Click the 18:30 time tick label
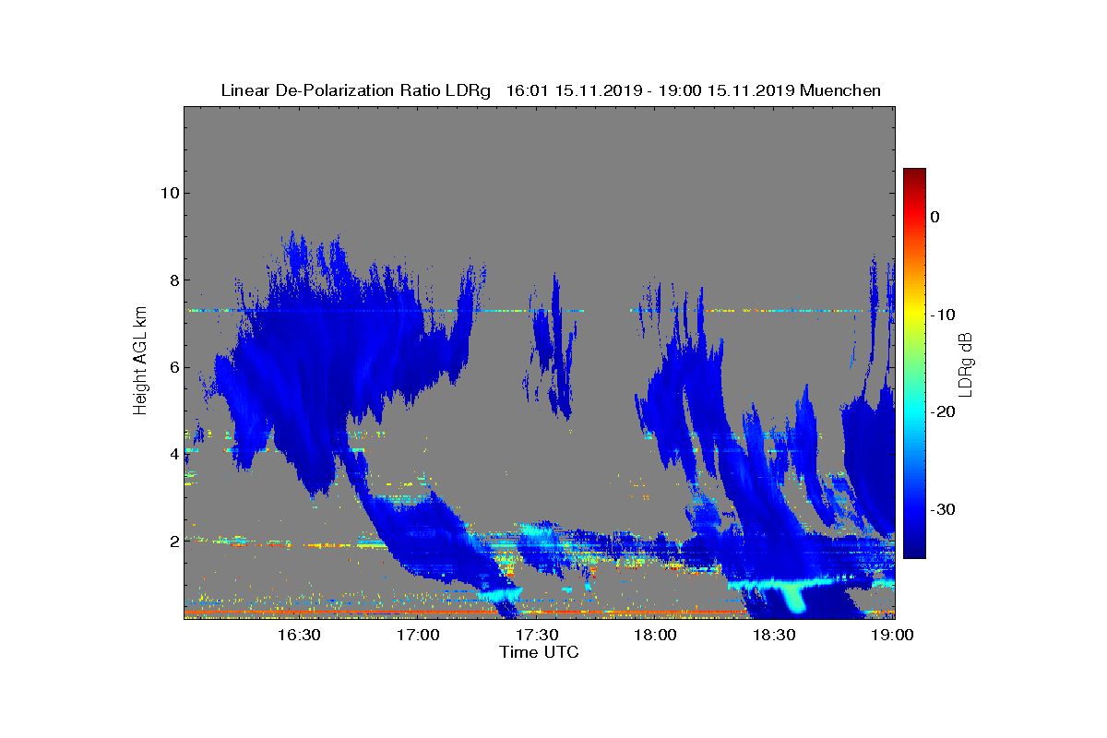The height and width of the screenshot is (738, 1107). point(775,635)
